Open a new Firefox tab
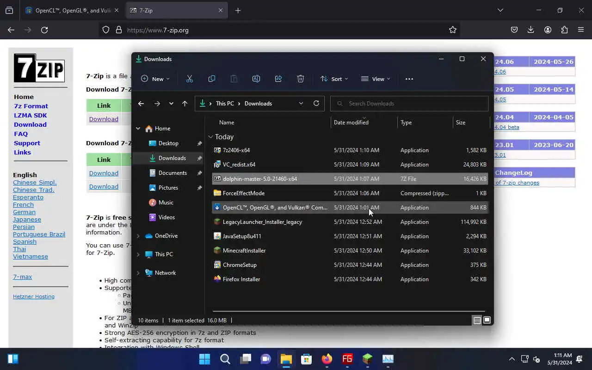The width and height of the screenshot is (592, 370). (238, 10)
